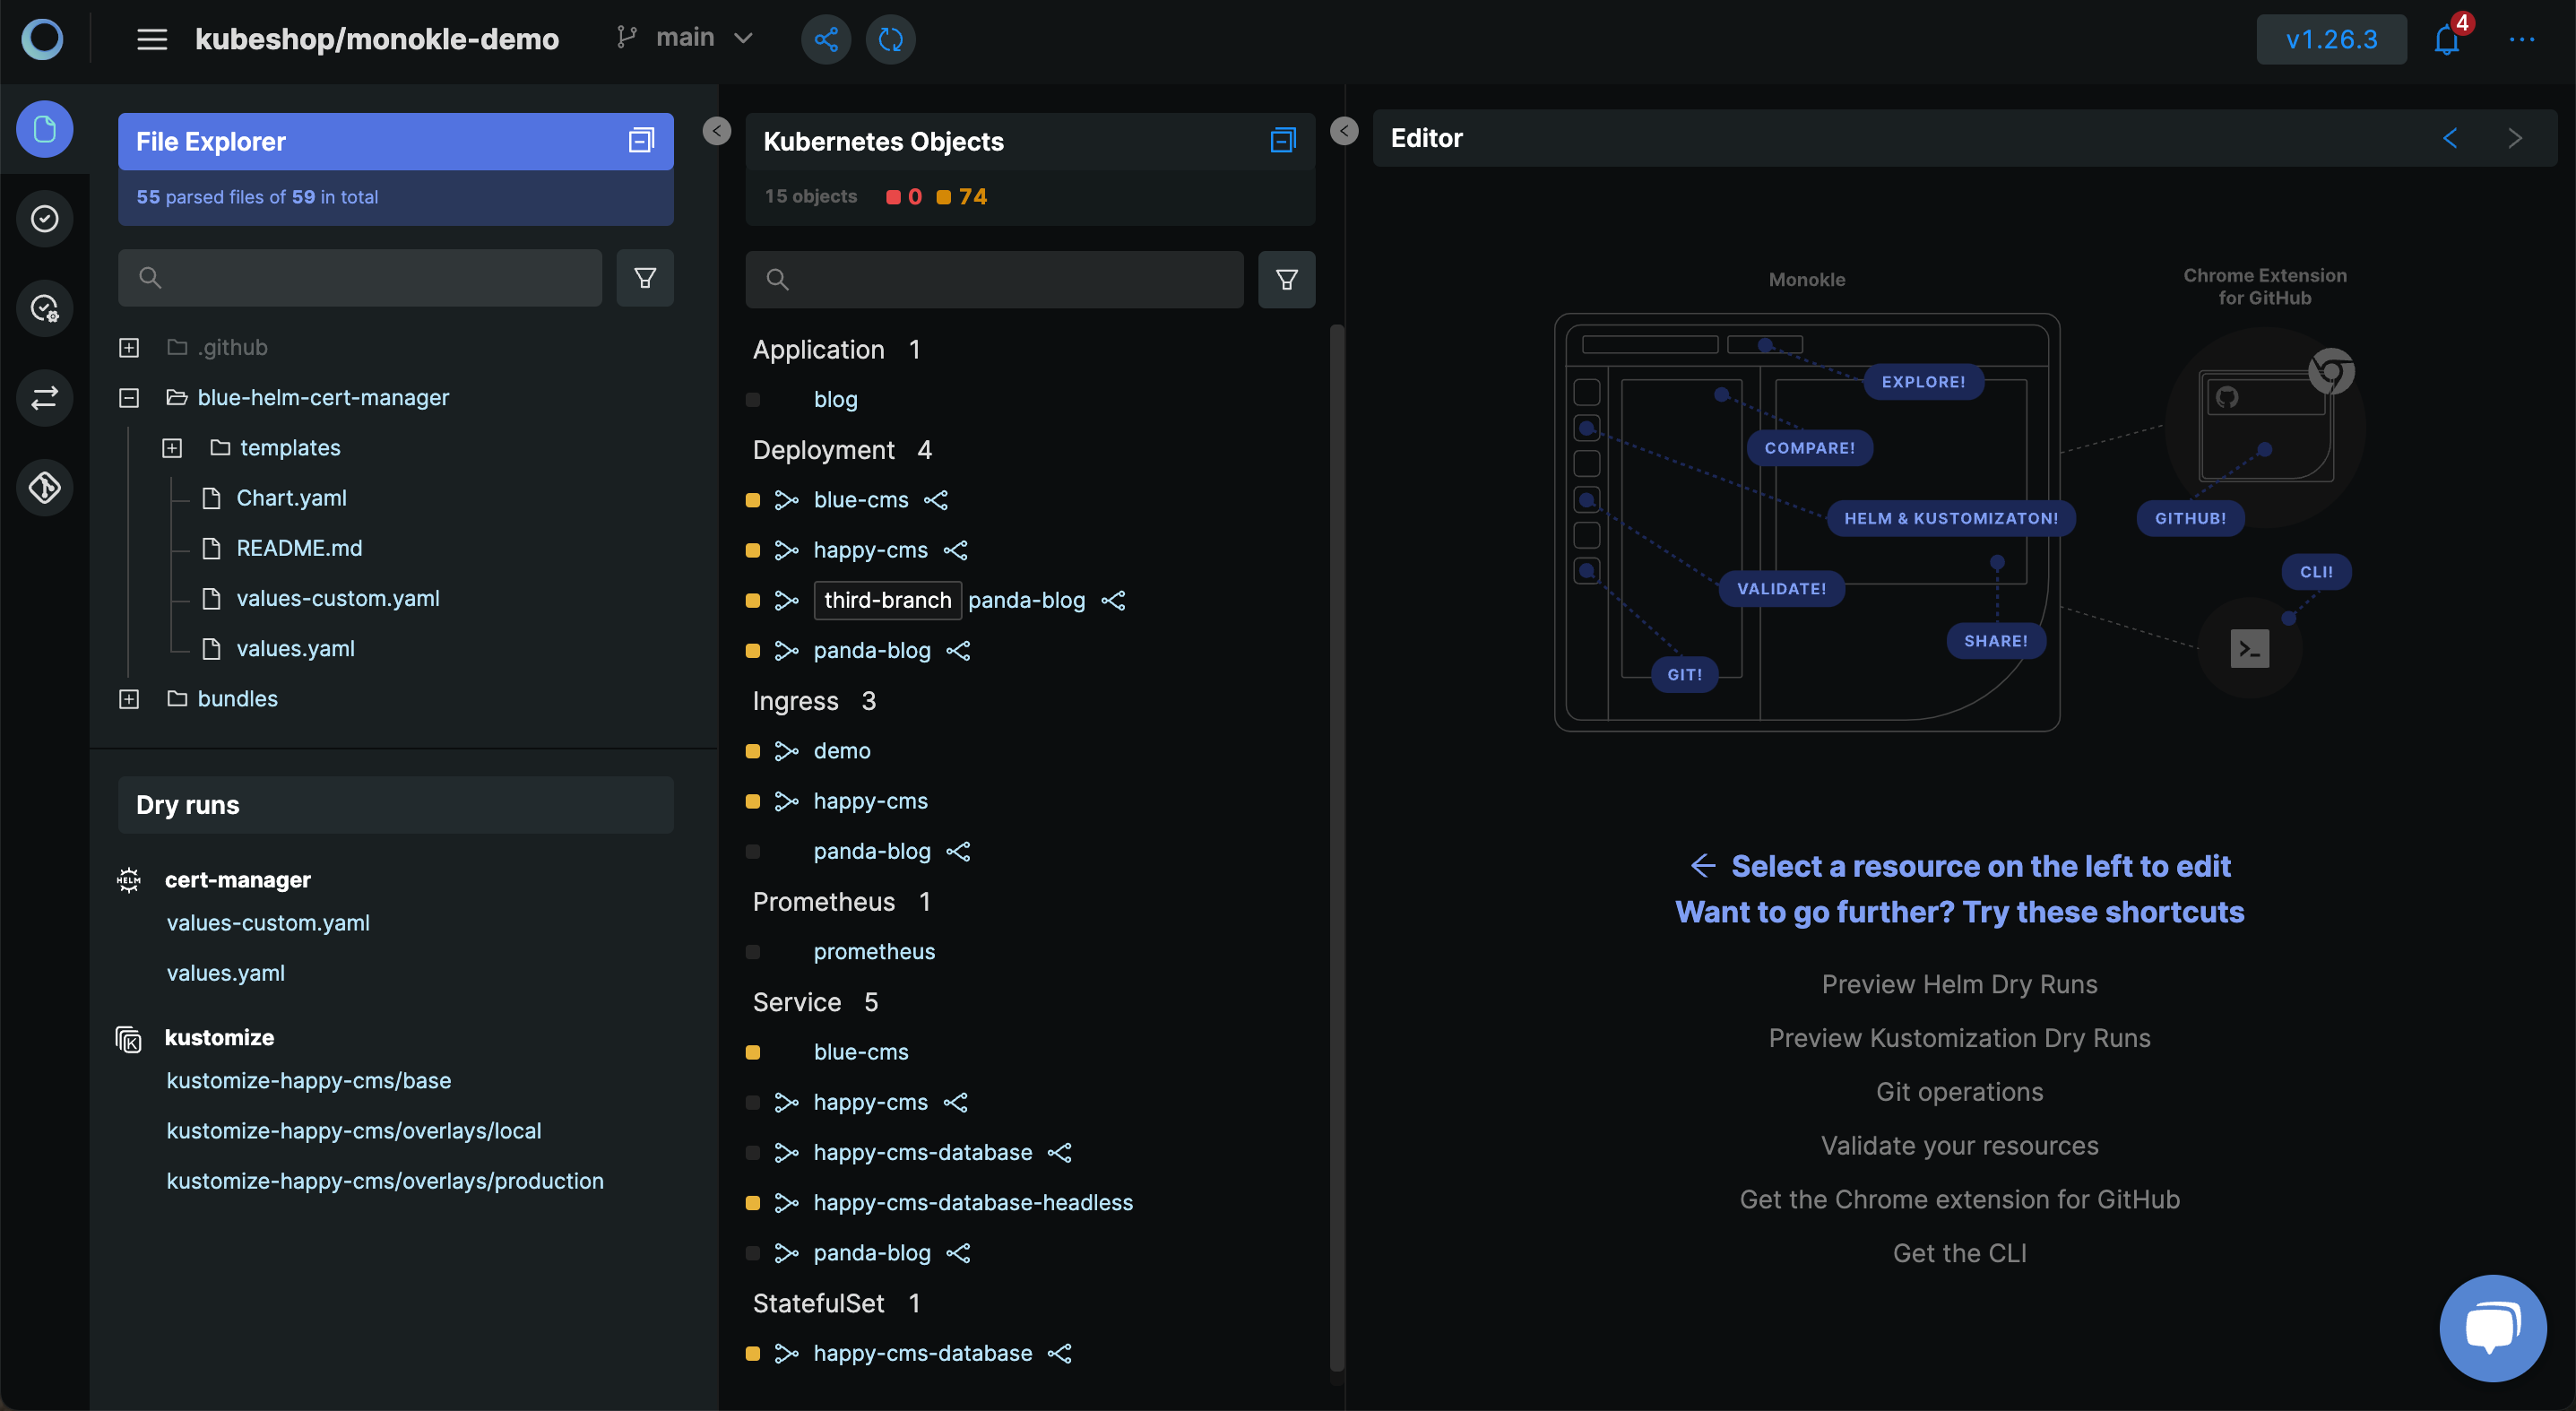The width and height of the screenshot is (2576, 1411).
Task: Open the main branch dropdown
Action: pyautogui.click(x=686, y=38)
